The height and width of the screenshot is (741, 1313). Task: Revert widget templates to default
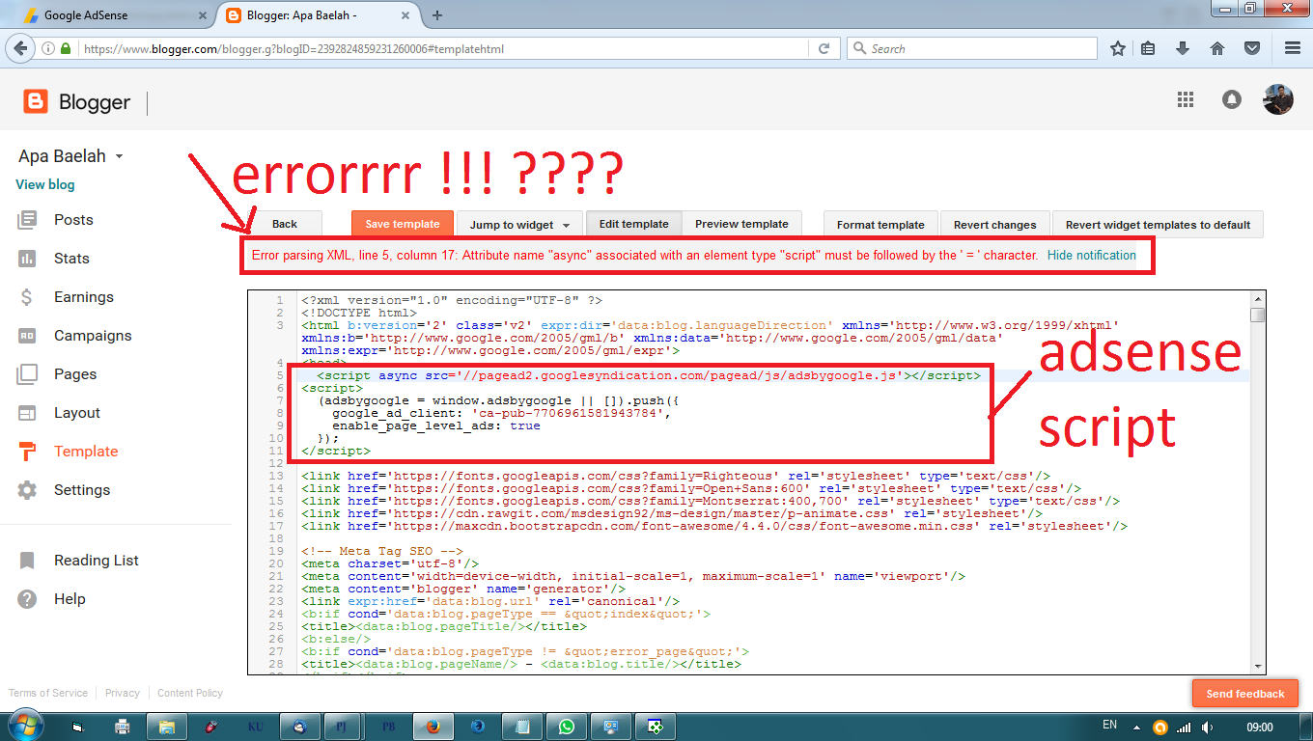click(1158, 225)
